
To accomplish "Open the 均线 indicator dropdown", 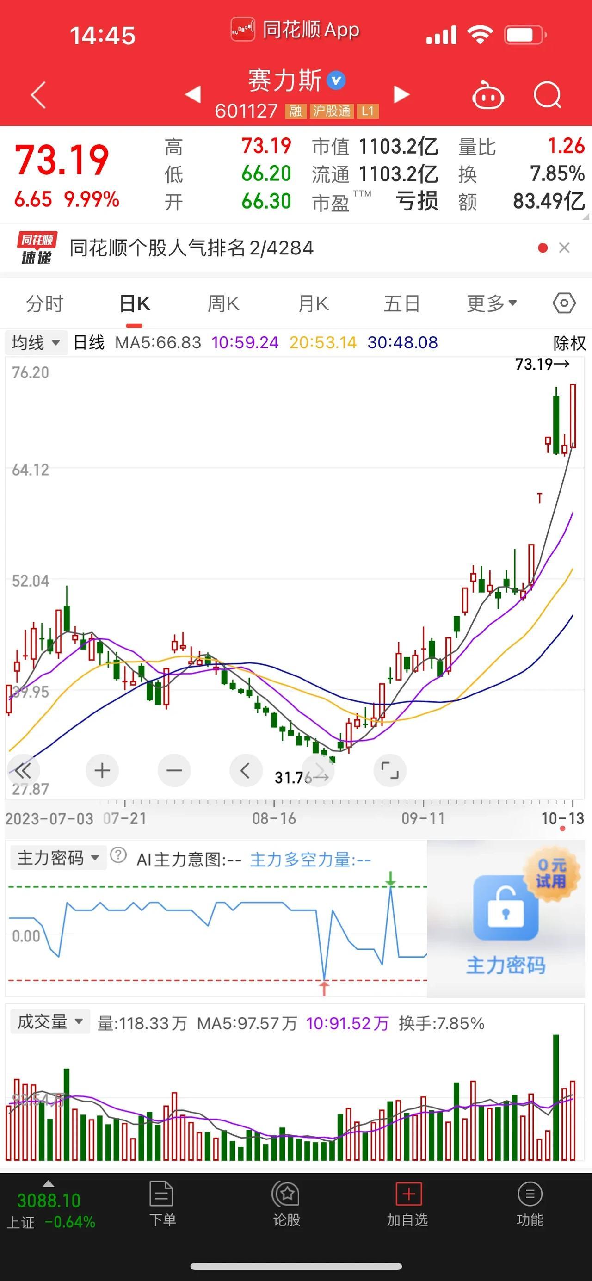I will pos(36,343).
